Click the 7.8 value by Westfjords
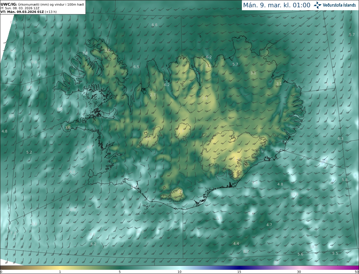 point(85,53)
